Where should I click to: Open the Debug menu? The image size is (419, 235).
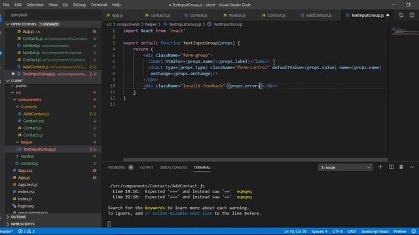[x=79, y=5]
